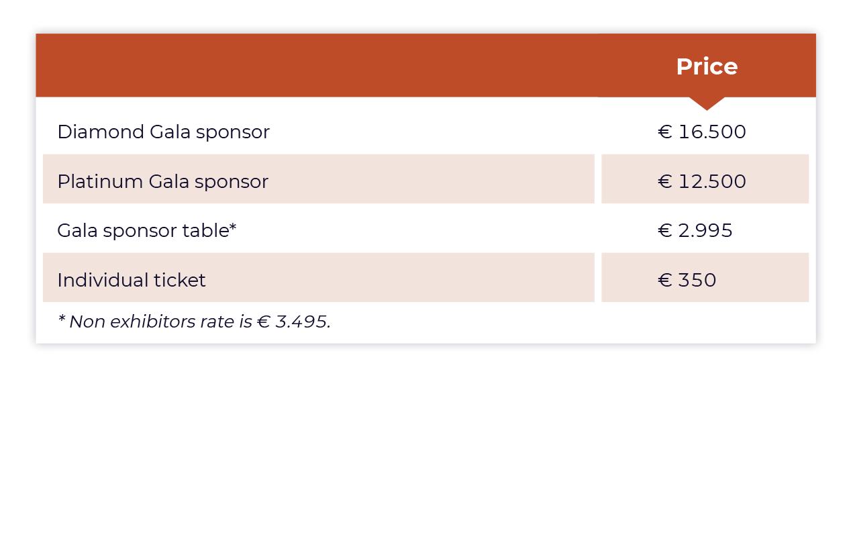The height and width of the screenshot is (543, 849).
Task: Click the € 350 price cell
Action: click(687, 280)
